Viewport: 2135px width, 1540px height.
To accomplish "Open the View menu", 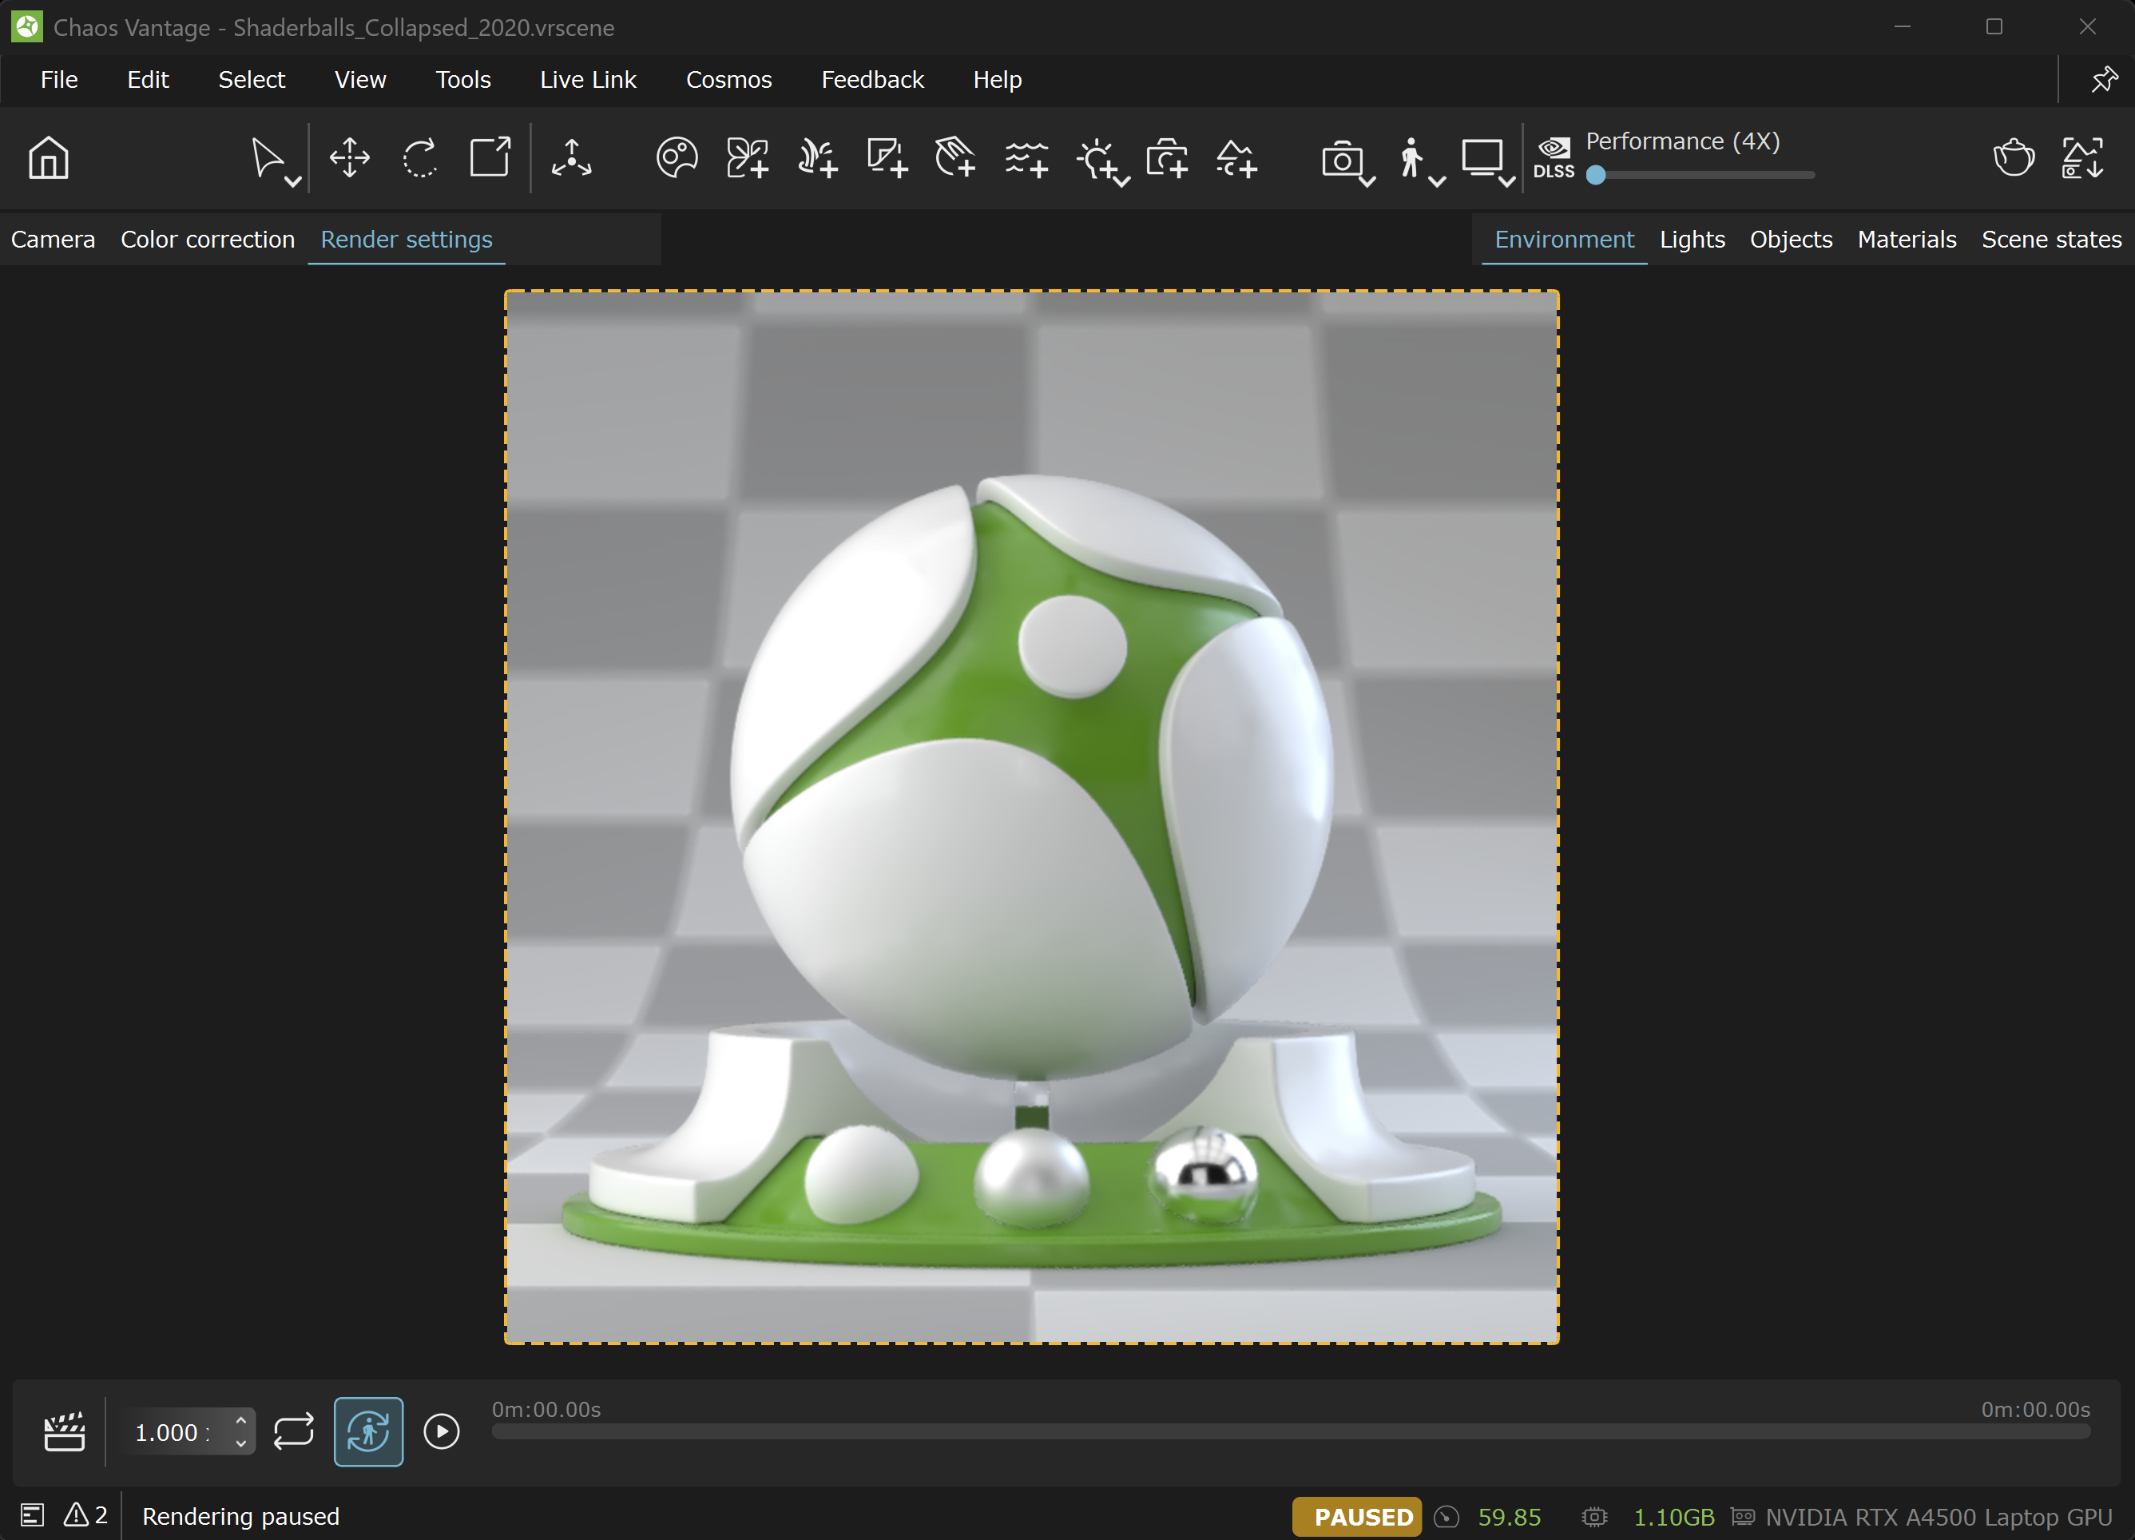I will point(359,80).
